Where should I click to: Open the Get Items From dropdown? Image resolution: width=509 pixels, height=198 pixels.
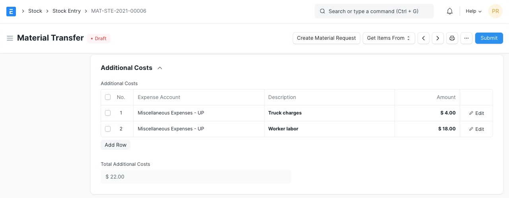point(389,38)
